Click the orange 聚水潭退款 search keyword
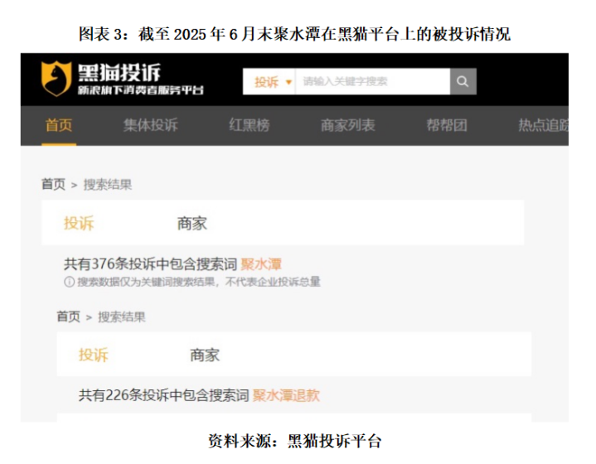 click(x=286, y=395)
